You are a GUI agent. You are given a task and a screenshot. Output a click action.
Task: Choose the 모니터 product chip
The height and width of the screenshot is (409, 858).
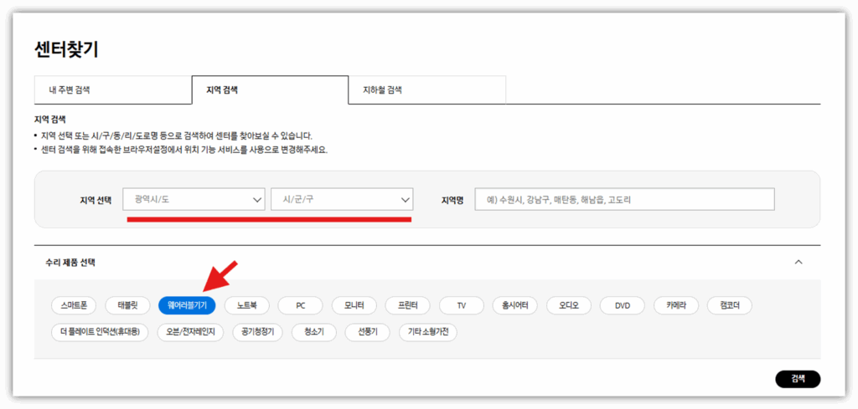click(354, 305)
